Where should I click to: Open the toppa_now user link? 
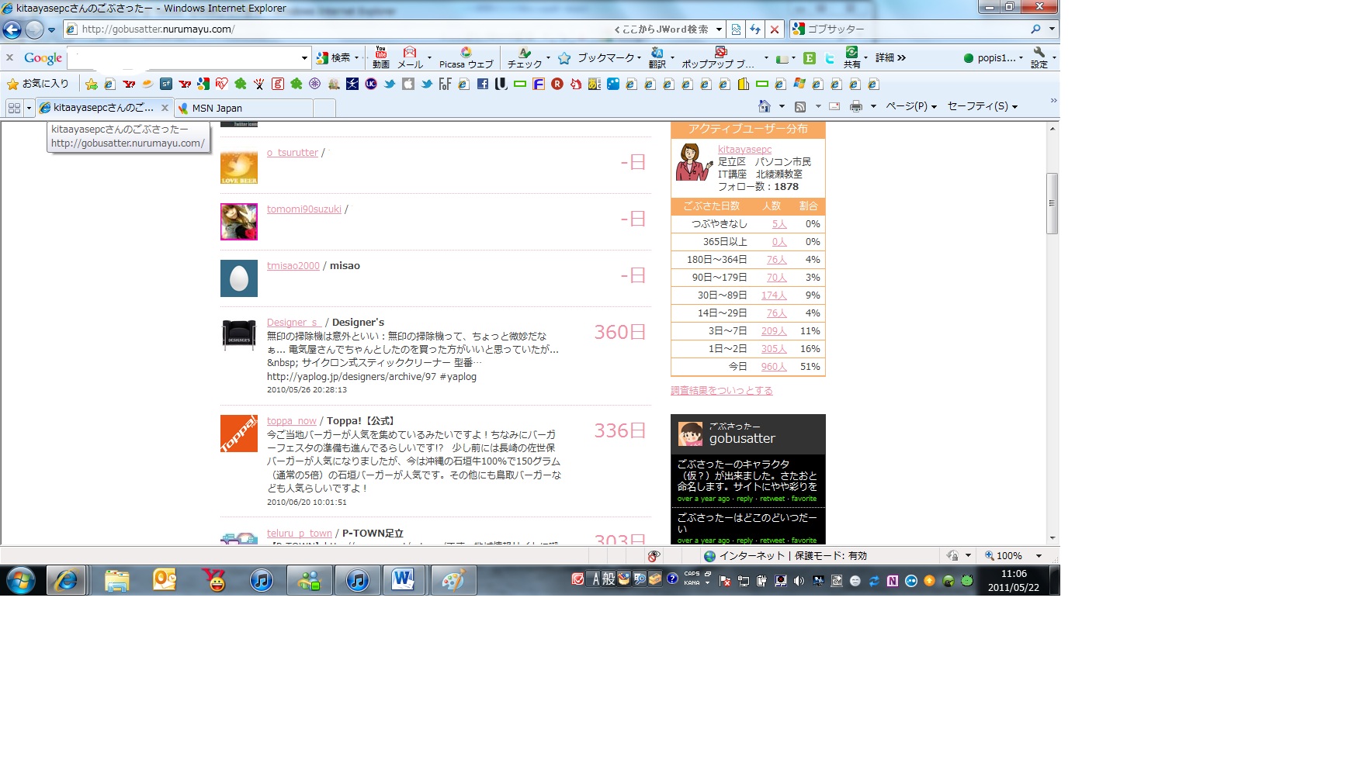292,421
